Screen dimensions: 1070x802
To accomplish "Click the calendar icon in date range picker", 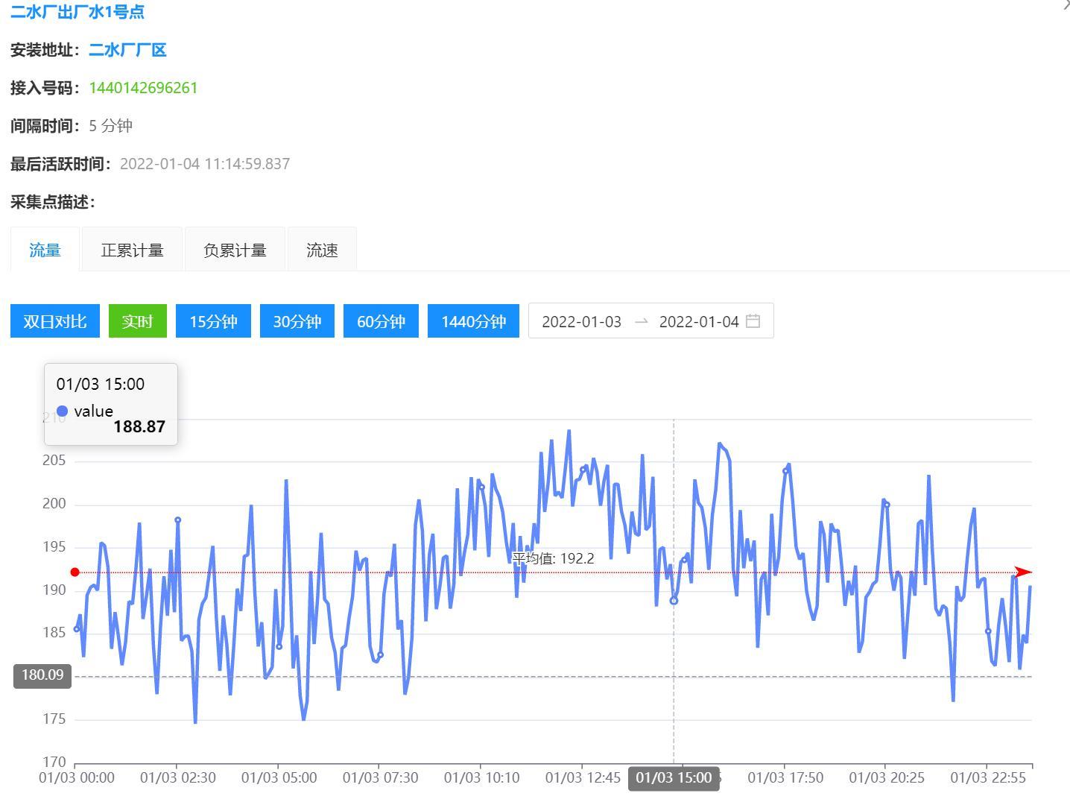I will pyautogui.click(x=753, y=321).
